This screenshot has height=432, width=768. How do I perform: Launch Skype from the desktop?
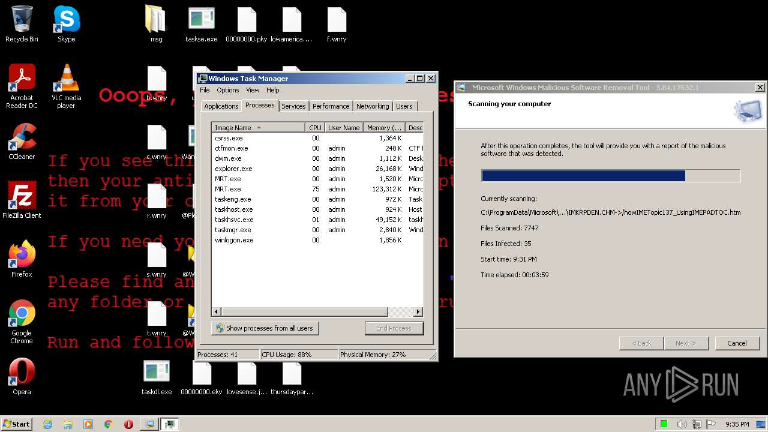pos(67,24)
